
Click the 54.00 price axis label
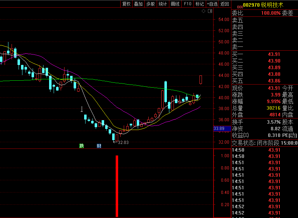(224, 20)
